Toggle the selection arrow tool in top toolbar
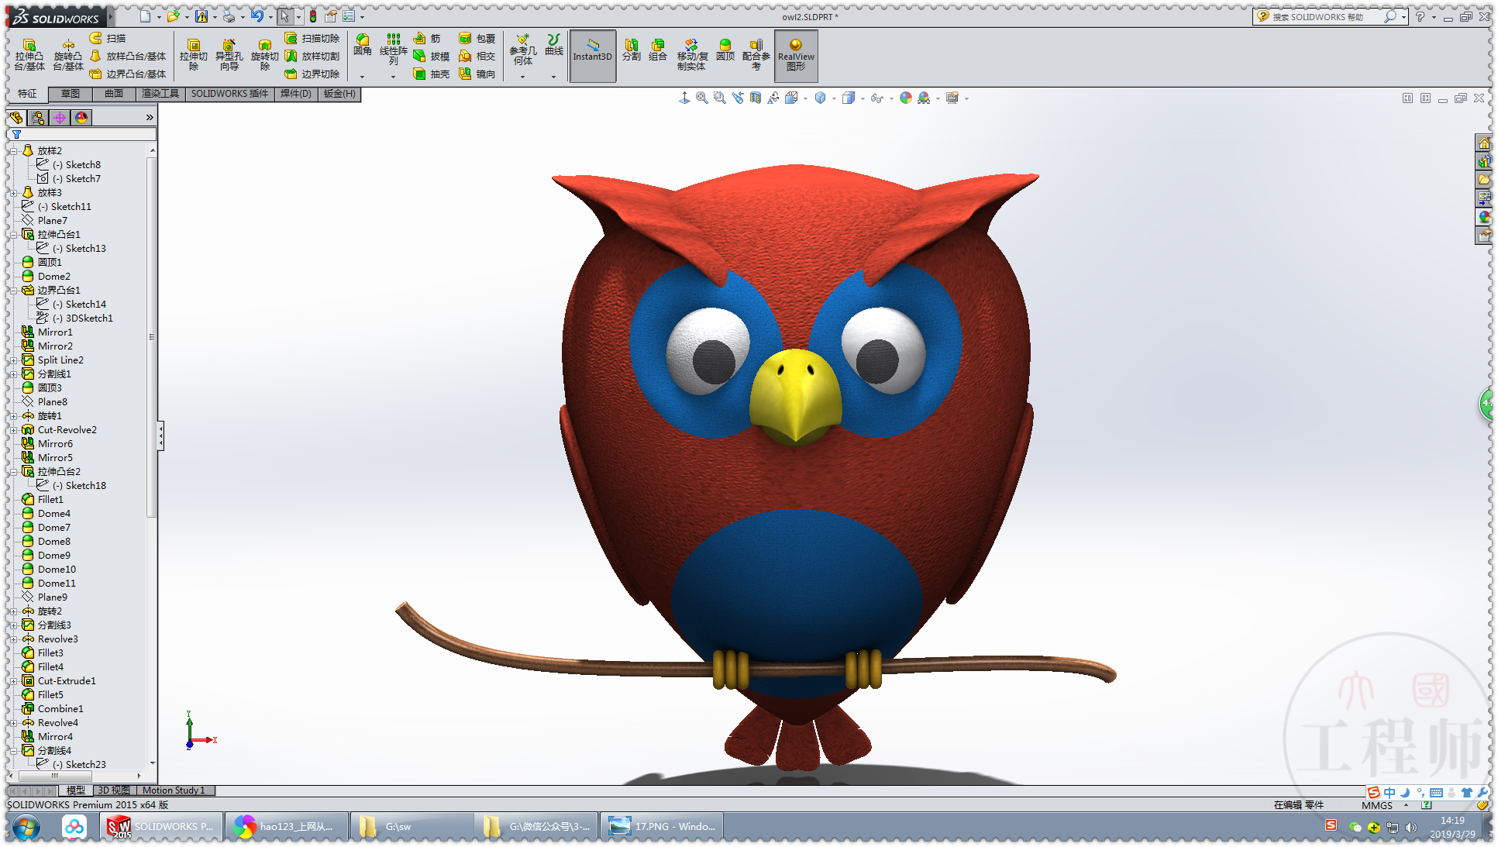Screen dimensions: 1498x847 click(284, 16)
